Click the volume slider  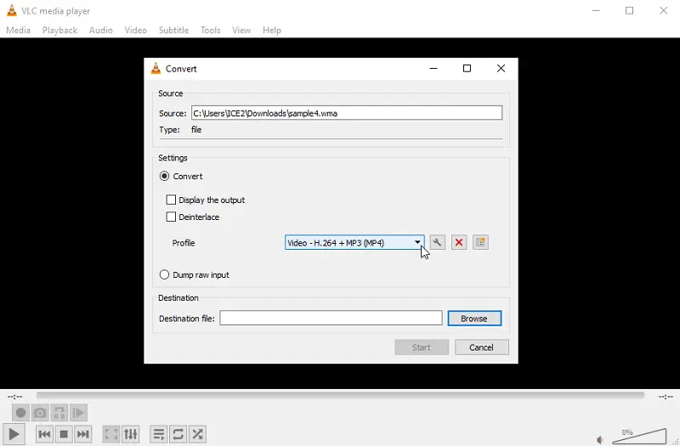[640, 437]
